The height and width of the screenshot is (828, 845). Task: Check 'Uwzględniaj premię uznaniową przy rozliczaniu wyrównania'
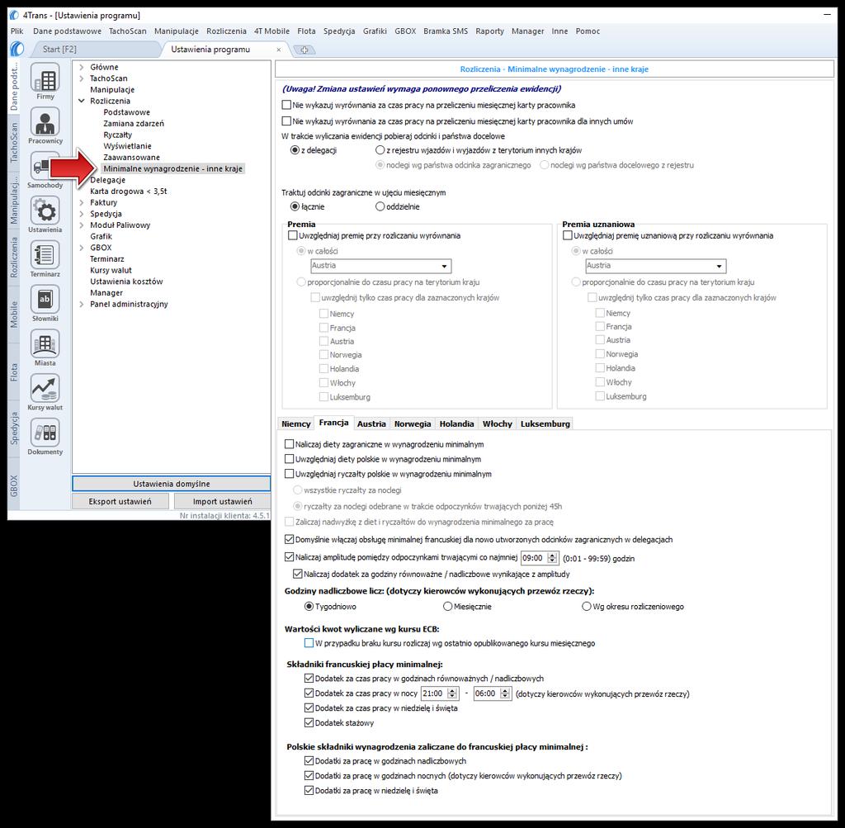tap(568, 235)
